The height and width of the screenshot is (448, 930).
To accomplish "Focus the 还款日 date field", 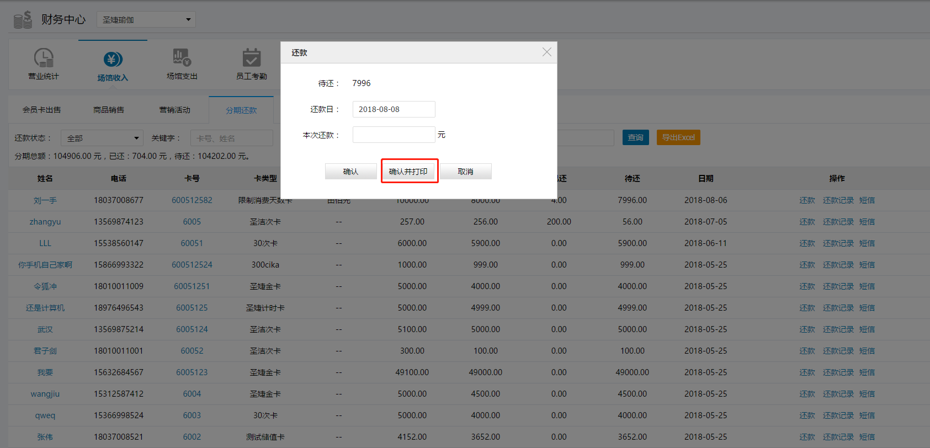I will click(394, 109).
